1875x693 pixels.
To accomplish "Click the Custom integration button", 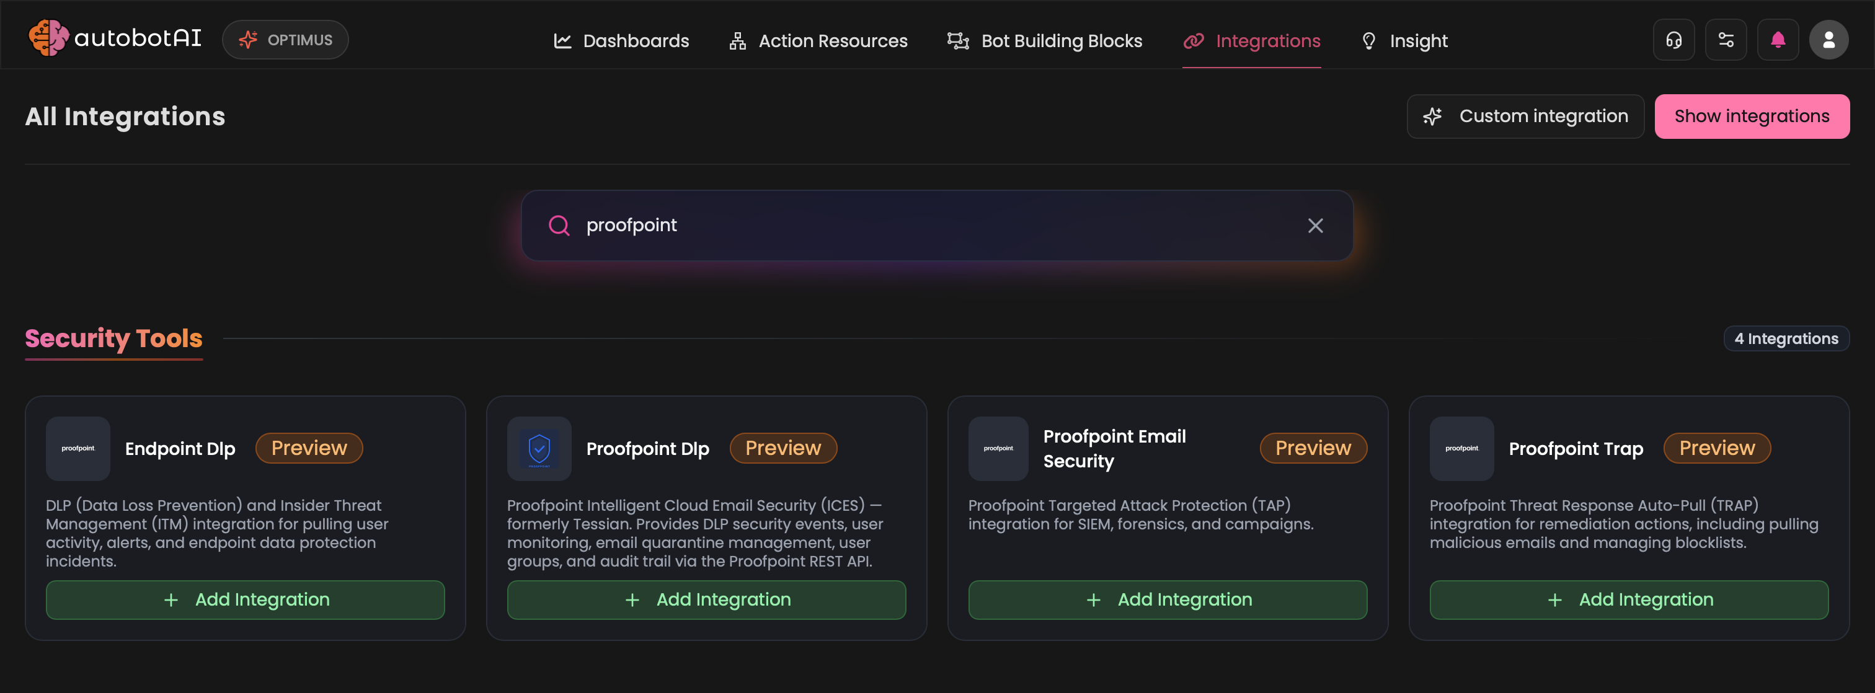I will pyautogui.click(x=1525, y=117).
